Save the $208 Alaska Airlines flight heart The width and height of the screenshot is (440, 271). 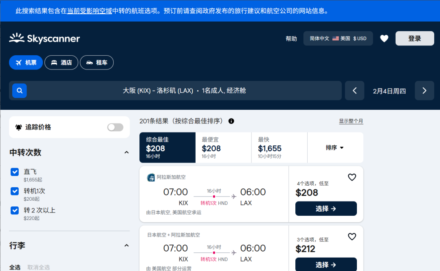click(352, 177)
